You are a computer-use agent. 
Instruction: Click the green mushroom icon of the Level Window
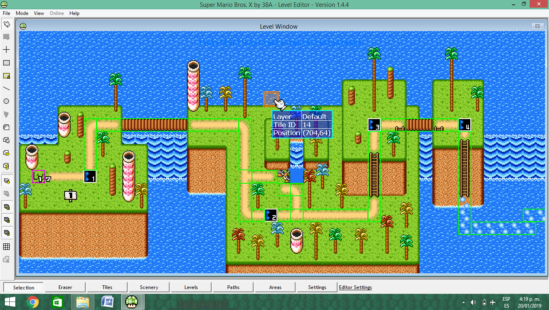(23, 26)
